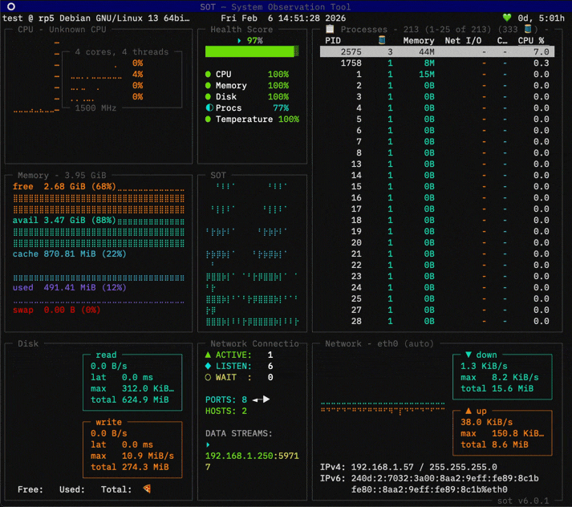Click the 44M memory value of PID 2575
572x507 pixels.
click(427, 52)
